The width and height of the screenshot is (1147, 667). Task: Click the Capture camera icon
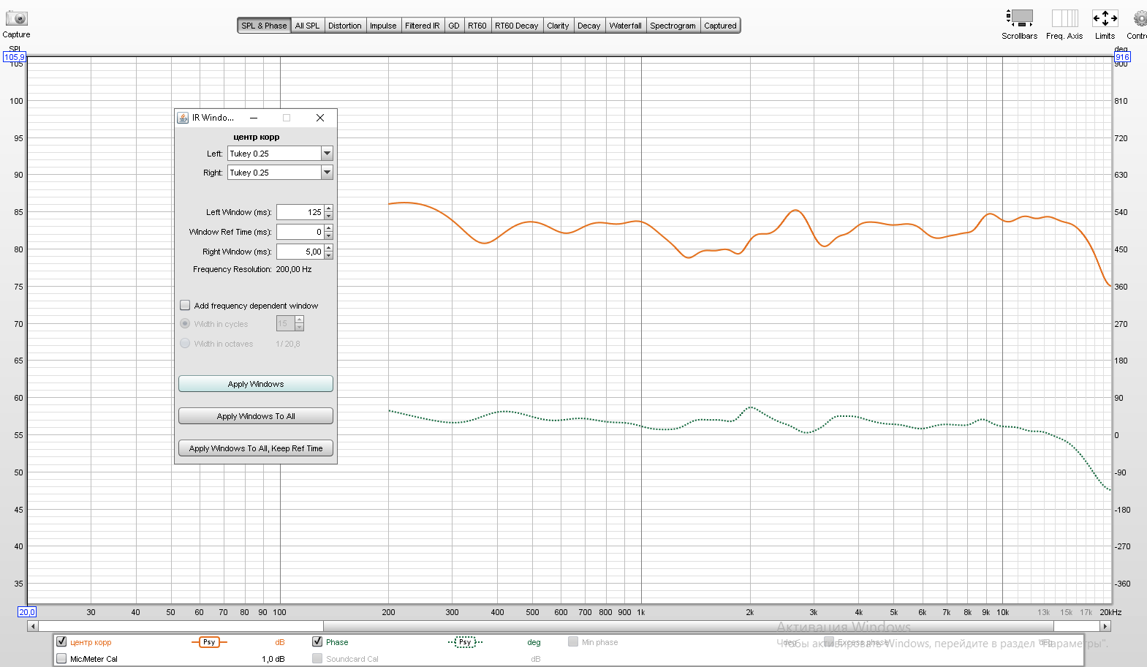click(x=16, y=19)
